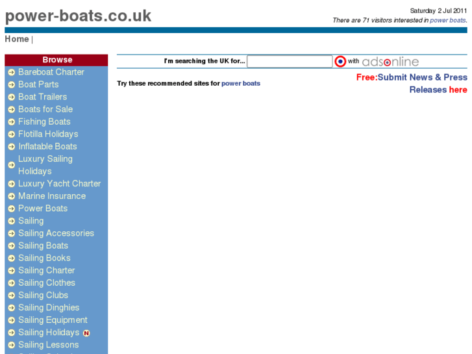Open the Sailing Charter category
Screen dimensions: 472x354
click(47, 270)
